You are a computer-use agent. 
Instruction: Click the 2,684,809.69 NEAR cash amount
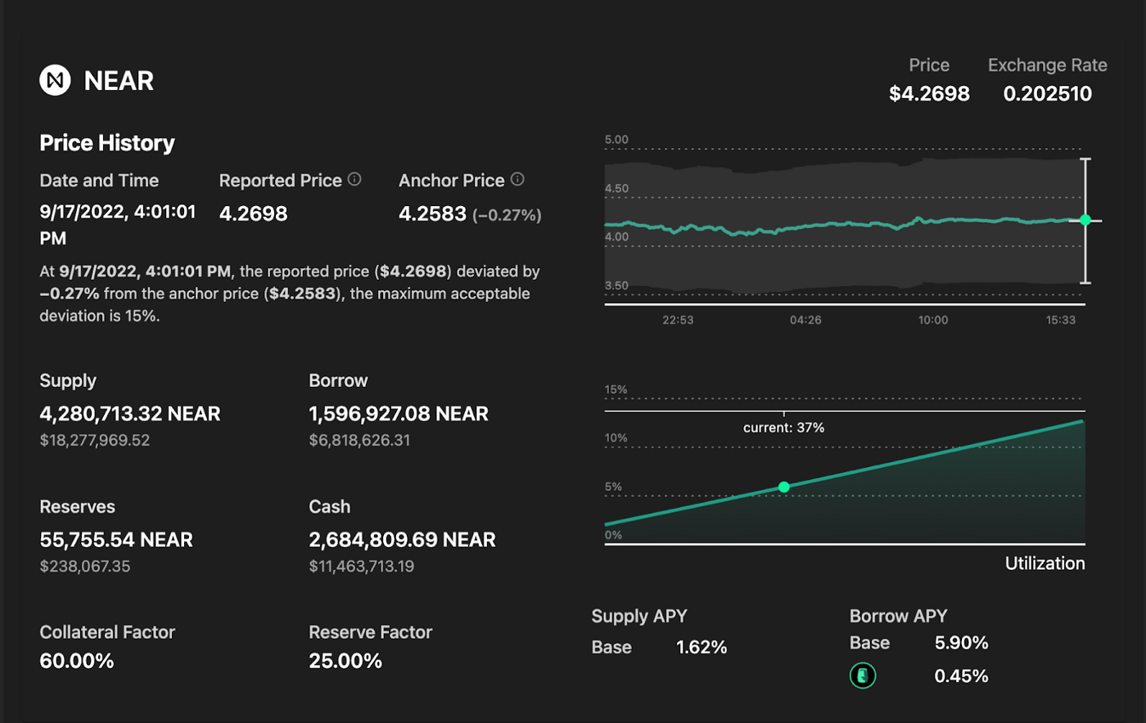402,540
